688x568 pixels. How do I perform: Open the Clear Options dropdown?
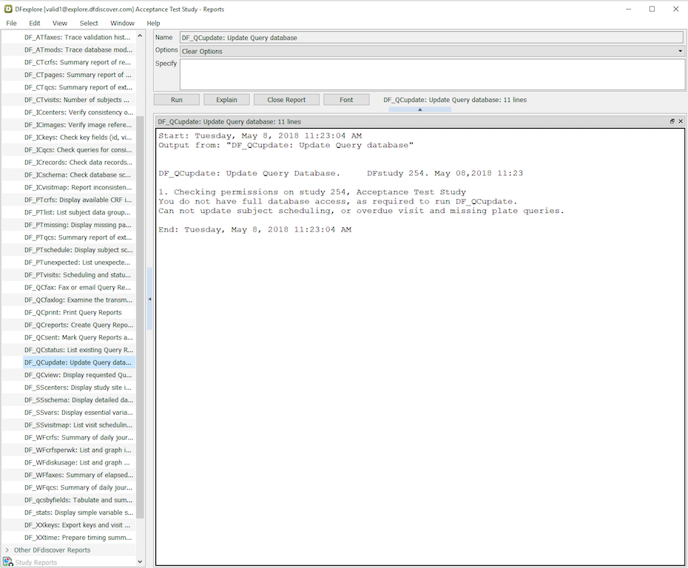tap(432, 51)
